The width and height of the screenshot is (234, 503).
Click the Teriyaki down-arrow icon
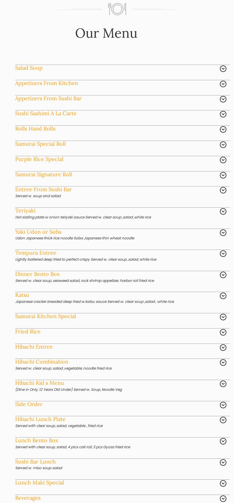point(223,212)
